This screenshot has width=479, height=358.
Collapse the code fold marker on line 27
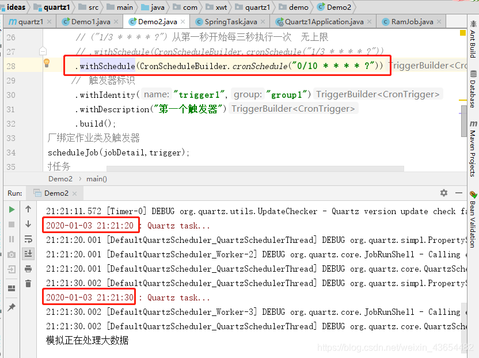pos(43,51)
